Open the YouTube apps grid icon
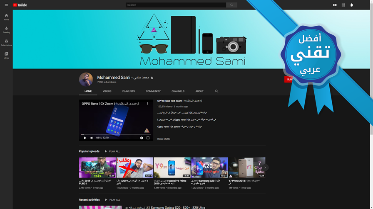This screenshot has width=373, height=209. click(343, 5)
